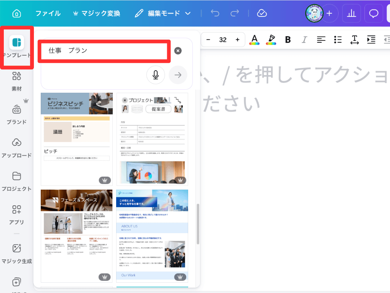Screen dimensions: 390x293
Task: Submit the search with the arrow button
Action: 177,75
